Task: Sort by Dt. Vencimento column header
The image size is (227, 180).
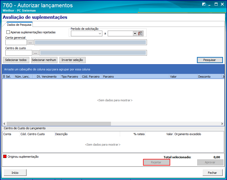Action: (x=47, y=77)
